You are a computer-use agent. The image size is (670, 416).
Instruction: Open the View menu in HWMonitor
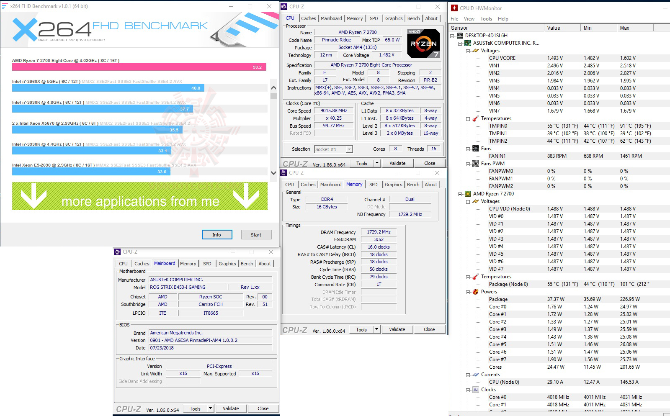469,18
